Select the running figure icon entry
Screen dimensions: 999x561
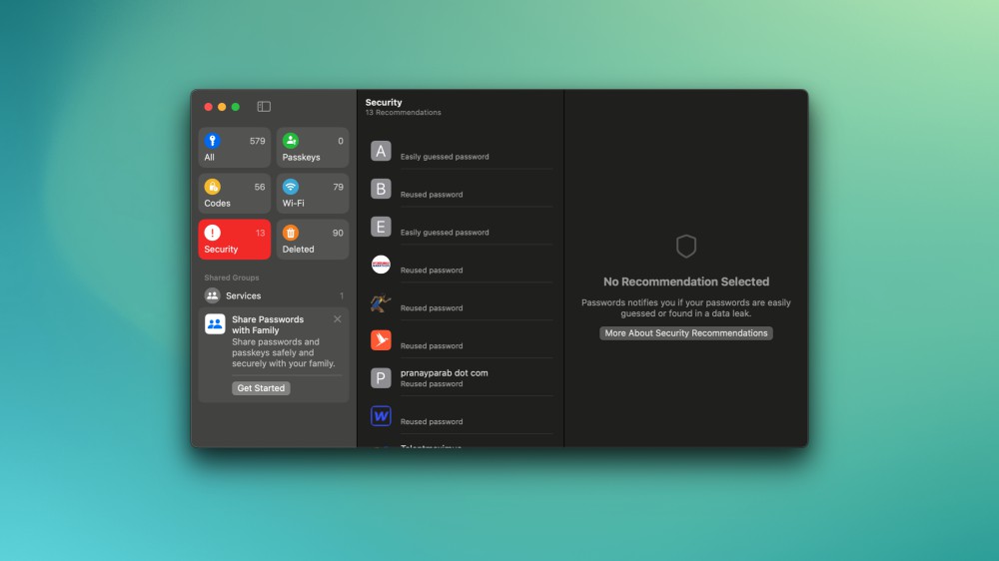tap(462, 302)
